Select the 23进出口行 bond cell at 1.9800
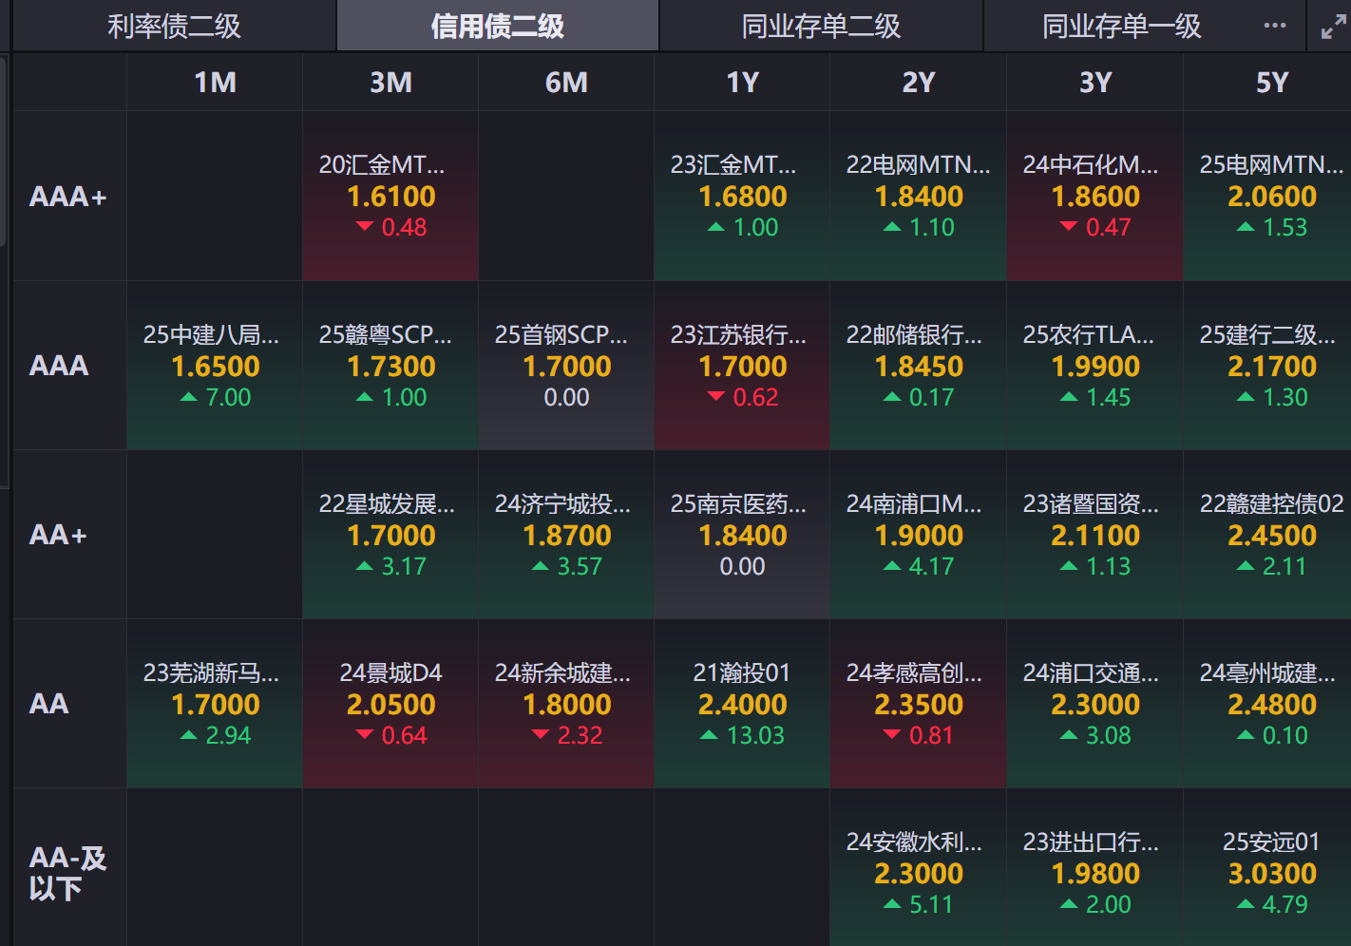1351x946 pixels. 1094,873
